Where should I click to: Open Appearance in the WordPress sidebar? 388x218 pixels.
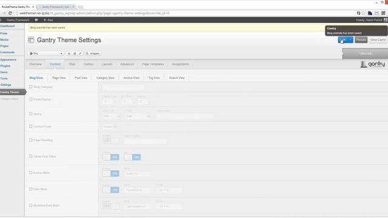(x=8, y=59)
